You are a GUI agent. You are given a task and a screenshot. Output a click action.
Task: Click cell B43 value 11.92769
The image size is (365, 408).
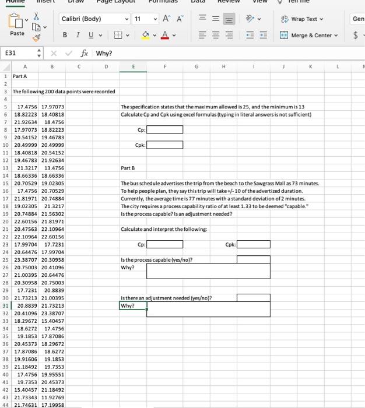52,398
